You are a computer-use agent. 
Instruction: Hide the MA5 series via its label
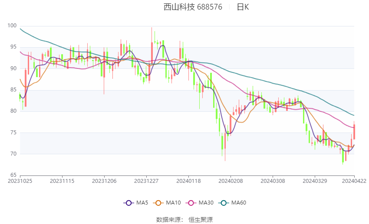coord(142,203)
